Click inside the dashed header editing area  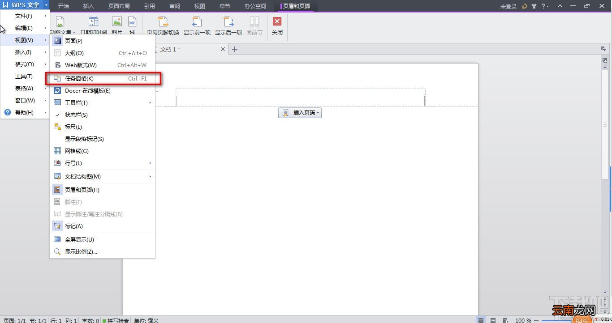tap(300, 97)
